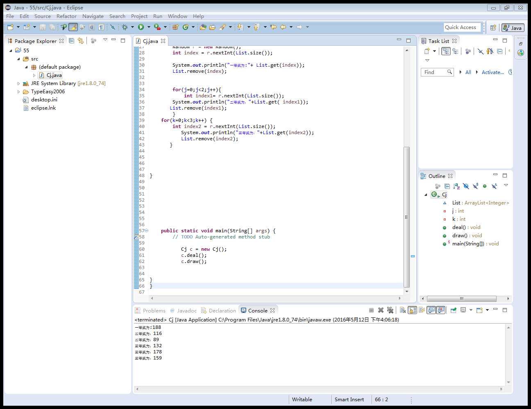Toggle Scroll Lock in Console toolbar
The image size is (531, 409).
(413, 310)
